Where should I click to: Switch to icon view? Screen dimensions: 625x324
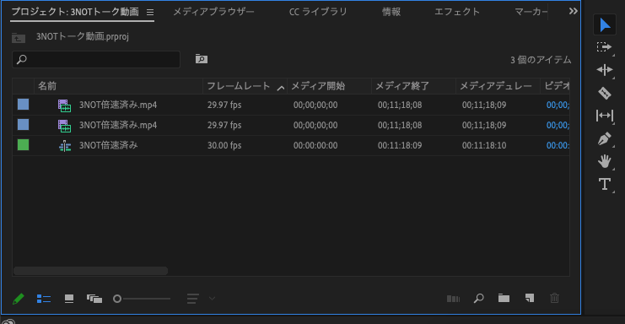pos(69,299)
